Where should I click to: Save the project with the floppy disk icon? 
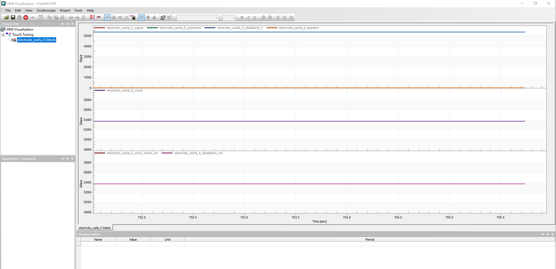(x=13, y=17)
